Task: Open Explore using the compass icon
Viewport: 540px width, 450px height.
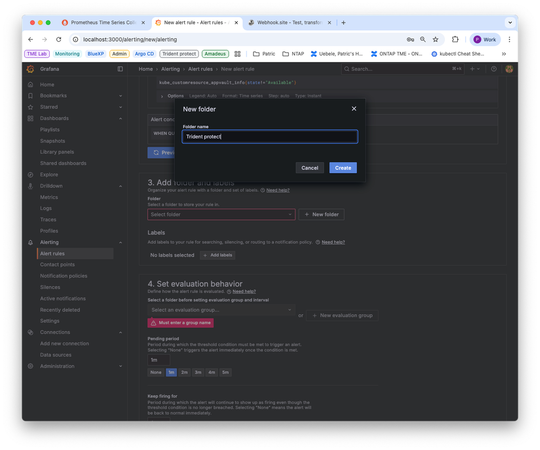Action: coord(30,174)
